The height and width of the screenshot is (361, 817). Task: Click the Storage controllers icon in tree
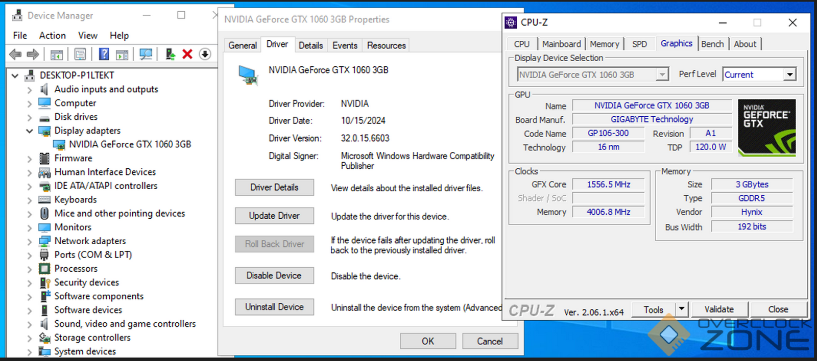coord(45,338)
